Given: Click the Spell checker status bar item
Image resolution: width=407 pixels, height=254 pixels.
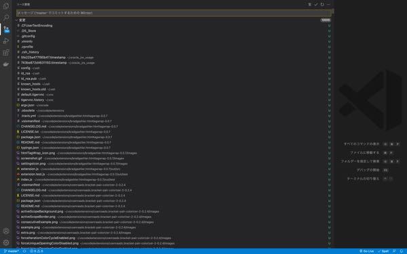Looking at the screenshot, I should [383, 251].
